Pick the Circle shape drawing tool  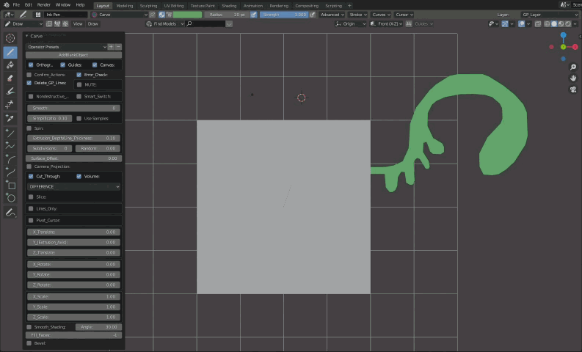(10, 198)
